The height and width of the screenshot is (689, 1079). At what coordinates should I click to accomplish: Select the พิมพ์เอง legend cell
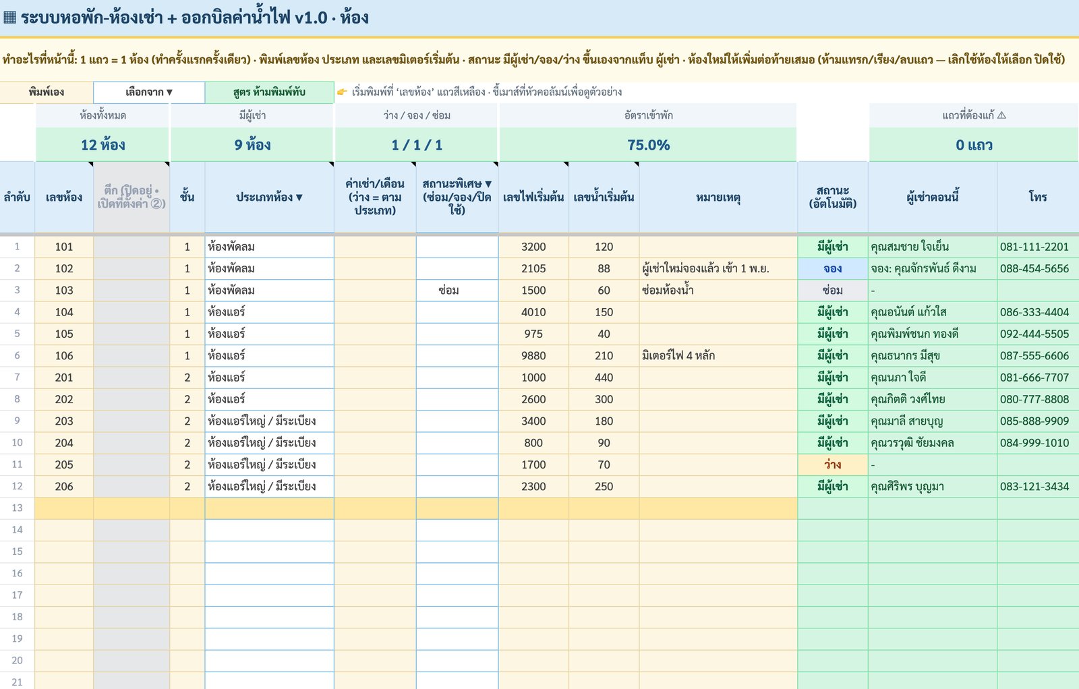(x=47, y=92)
